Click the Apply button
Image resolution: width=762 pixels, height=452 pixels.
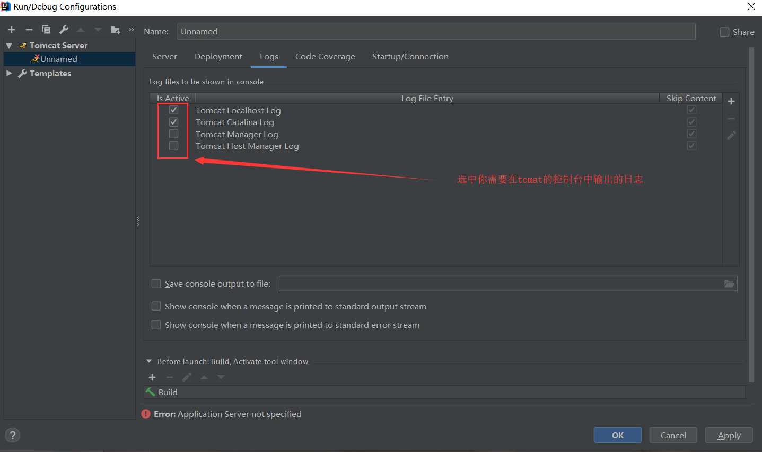(x=729, y=435)
